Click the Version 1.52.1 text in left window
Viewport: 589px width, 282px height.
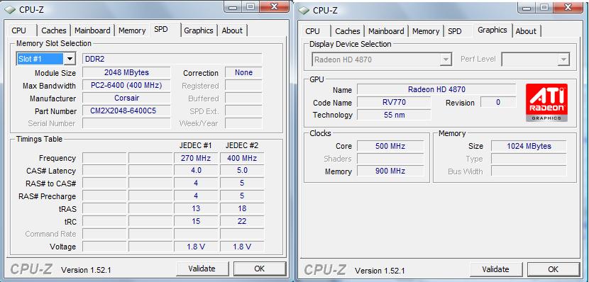[86, 270]
